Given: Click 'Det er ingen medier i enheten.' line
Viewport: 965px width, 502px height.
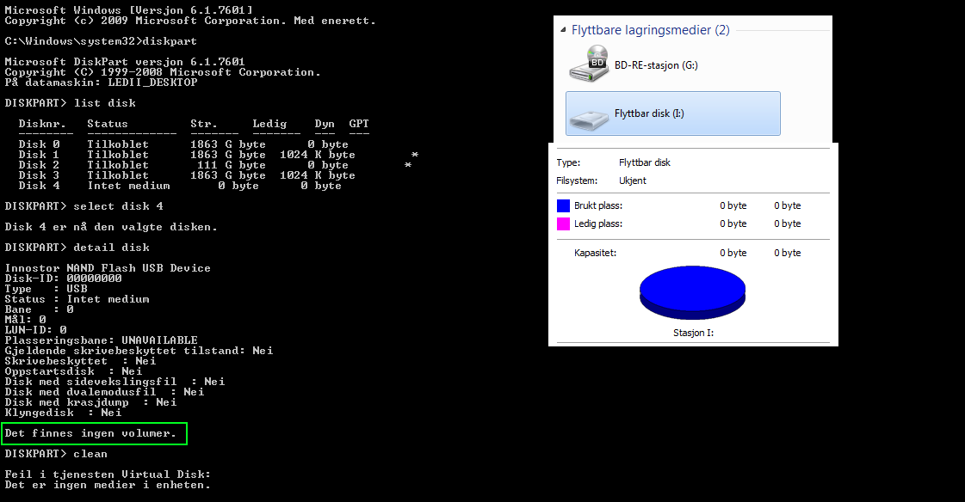Looking at the screenshot, I should click(108, 485).
